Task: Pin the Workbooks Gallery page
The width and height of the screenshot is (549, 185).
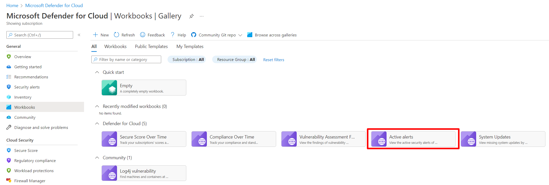Action: pos(191,16)
